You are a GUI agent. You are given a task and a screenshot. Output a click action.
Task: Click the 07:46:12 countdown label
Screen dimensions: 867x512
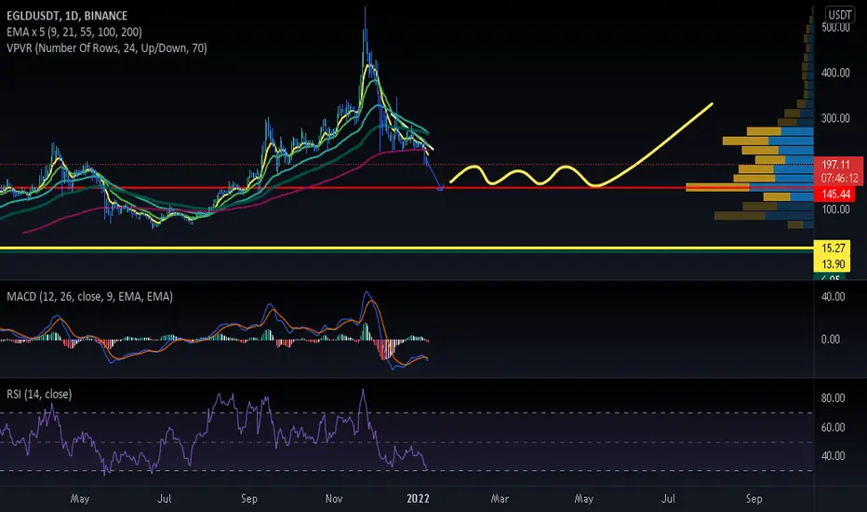click(839, 178)
